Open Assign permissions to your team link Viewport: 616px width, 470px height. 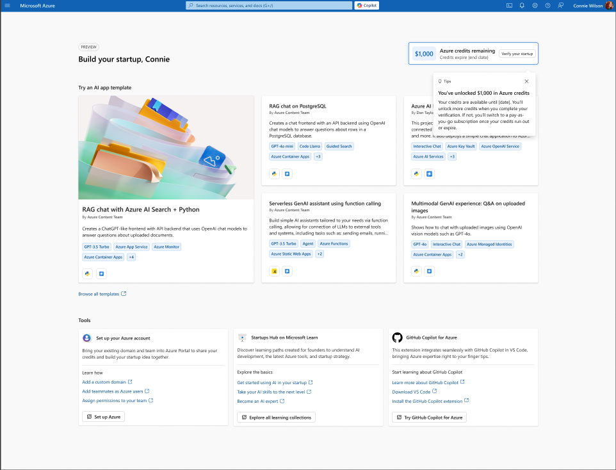click(117, 401)
